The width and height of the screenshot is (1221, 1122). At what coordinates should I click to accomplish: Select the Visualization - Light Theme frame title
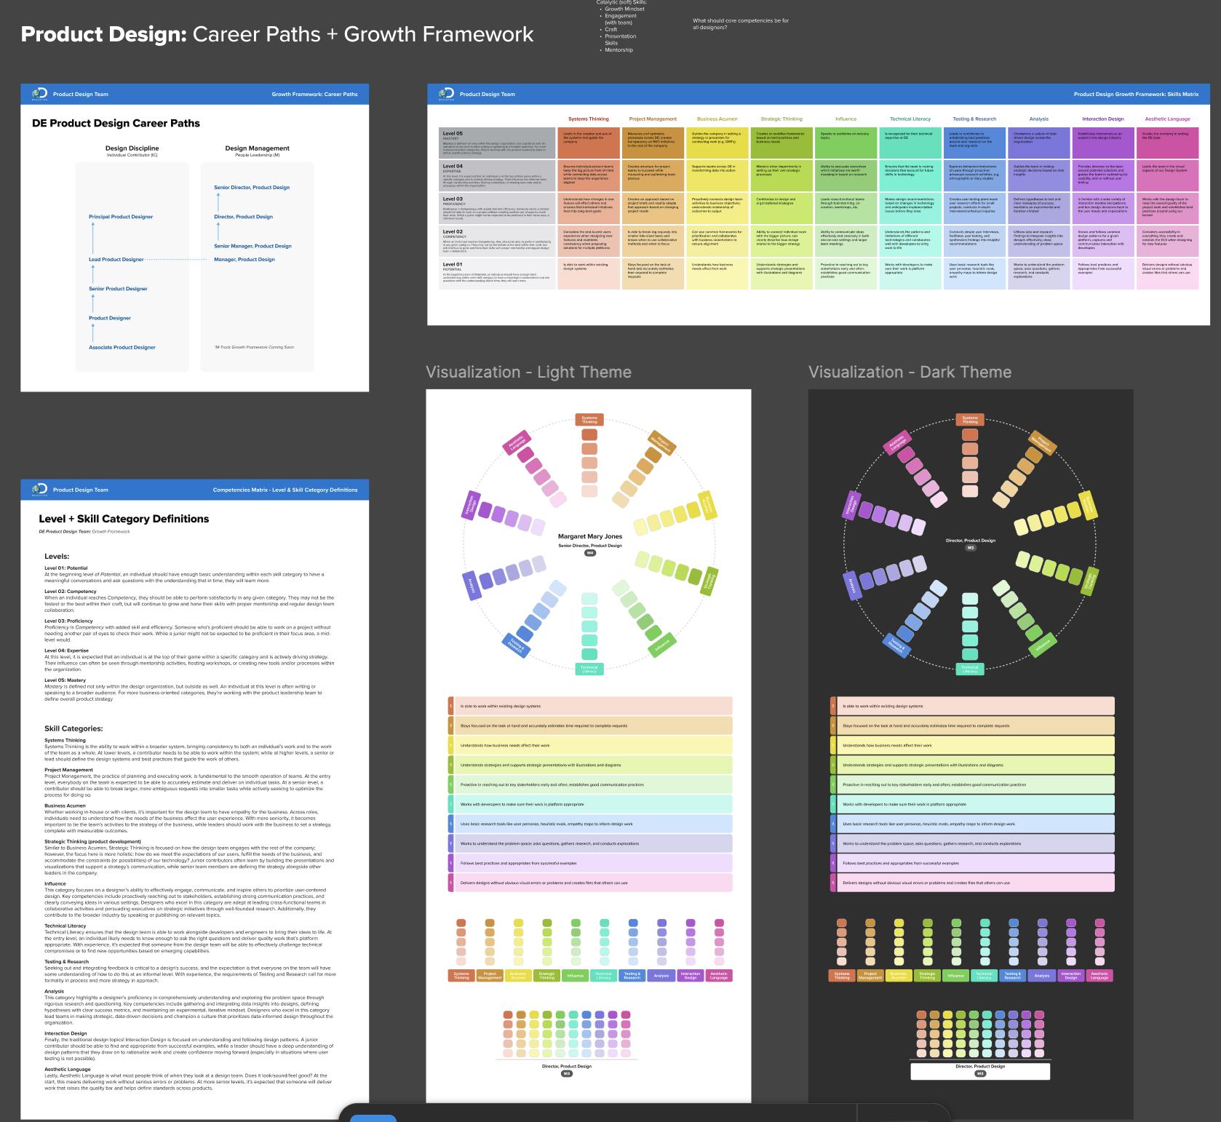(528, 373)
